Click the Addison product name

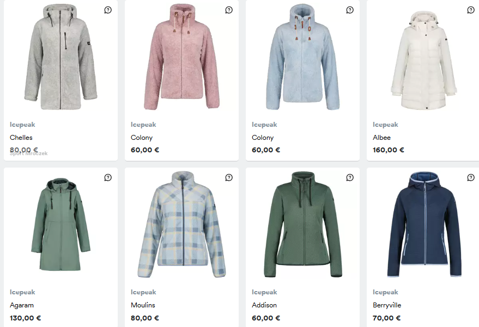pos(264,305)
